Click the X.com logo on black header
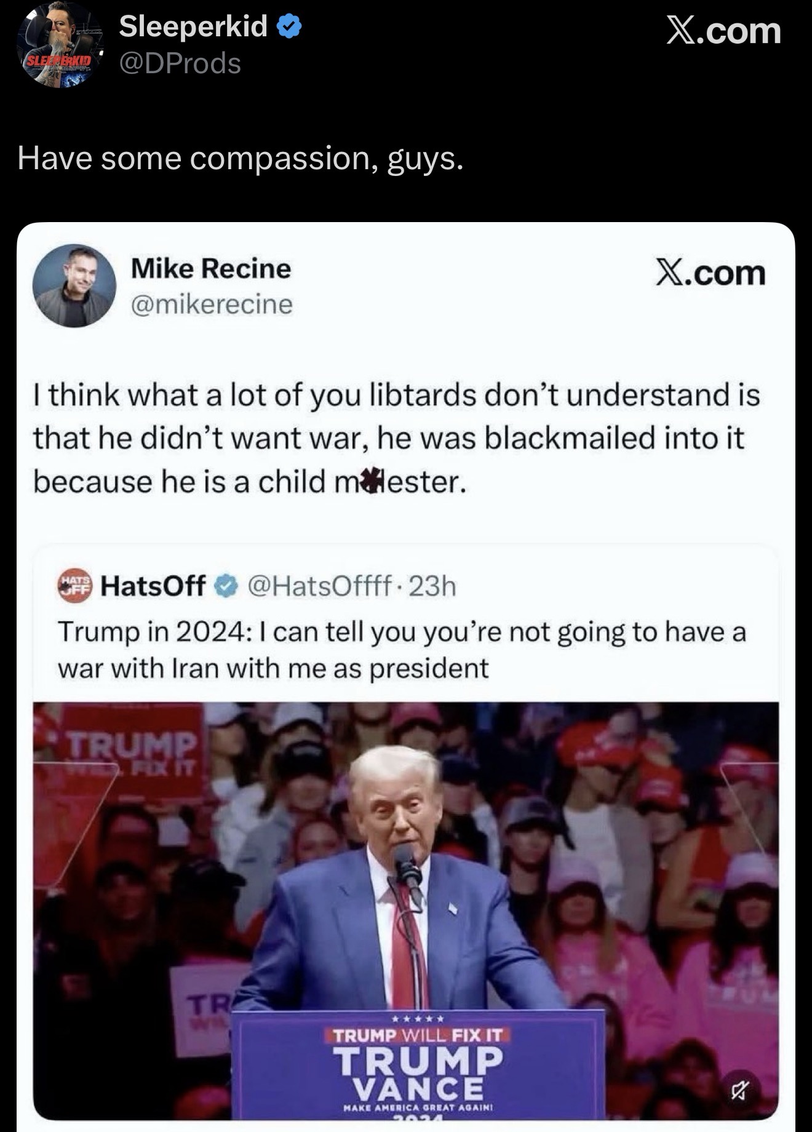 coord(723,30)
